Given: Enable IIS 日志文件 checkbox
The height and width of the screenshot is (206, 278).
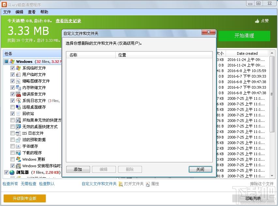Looking at the screenshot, I should (12, 133).
